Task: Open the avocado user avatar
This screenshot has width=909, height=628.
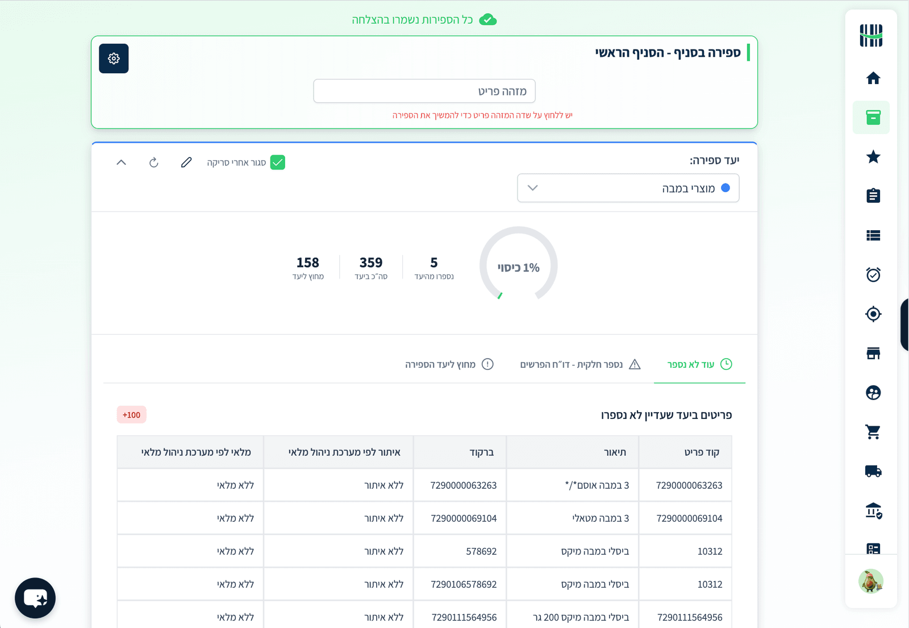Action: [871, 581]
